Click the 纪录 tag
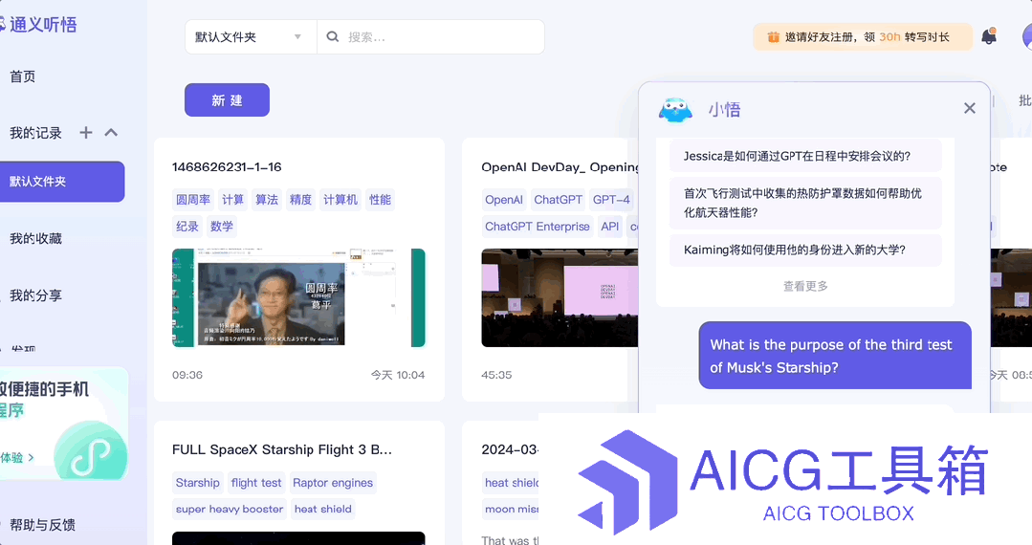 [x=187, y=227]
